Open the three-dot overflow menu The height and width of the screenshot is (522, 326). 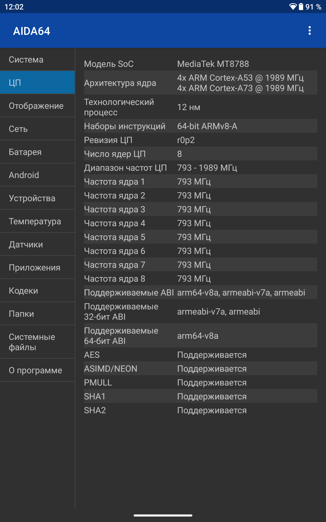click(x=309, y=31)
